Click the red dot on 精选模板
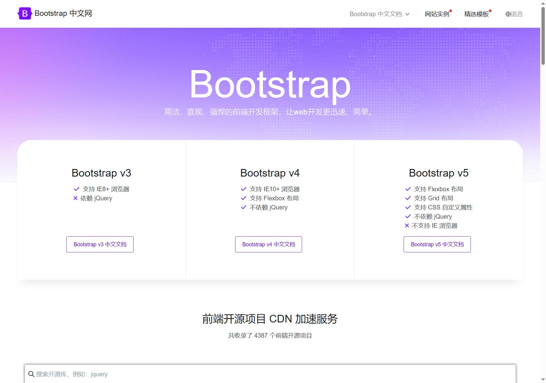Screen dimensions: 546x383 [490, 11]
